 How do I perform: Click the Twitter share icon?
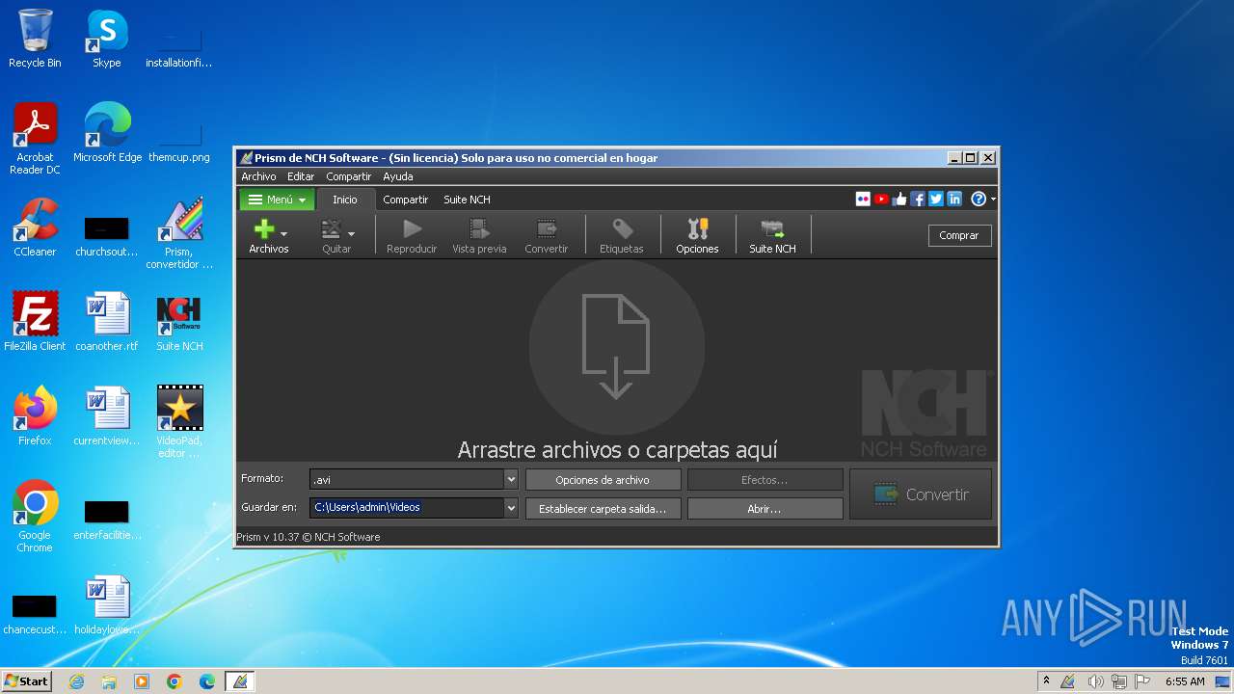point(936,199)
